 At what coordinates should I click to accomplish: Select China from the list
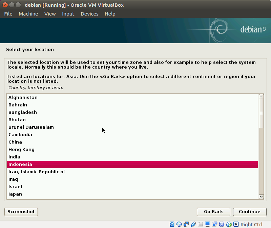tap(132, 142)
